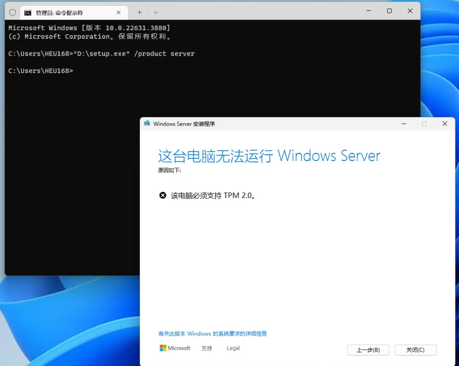Close the command prompt window
459x366 pixels.
click(x=410, y=11)
